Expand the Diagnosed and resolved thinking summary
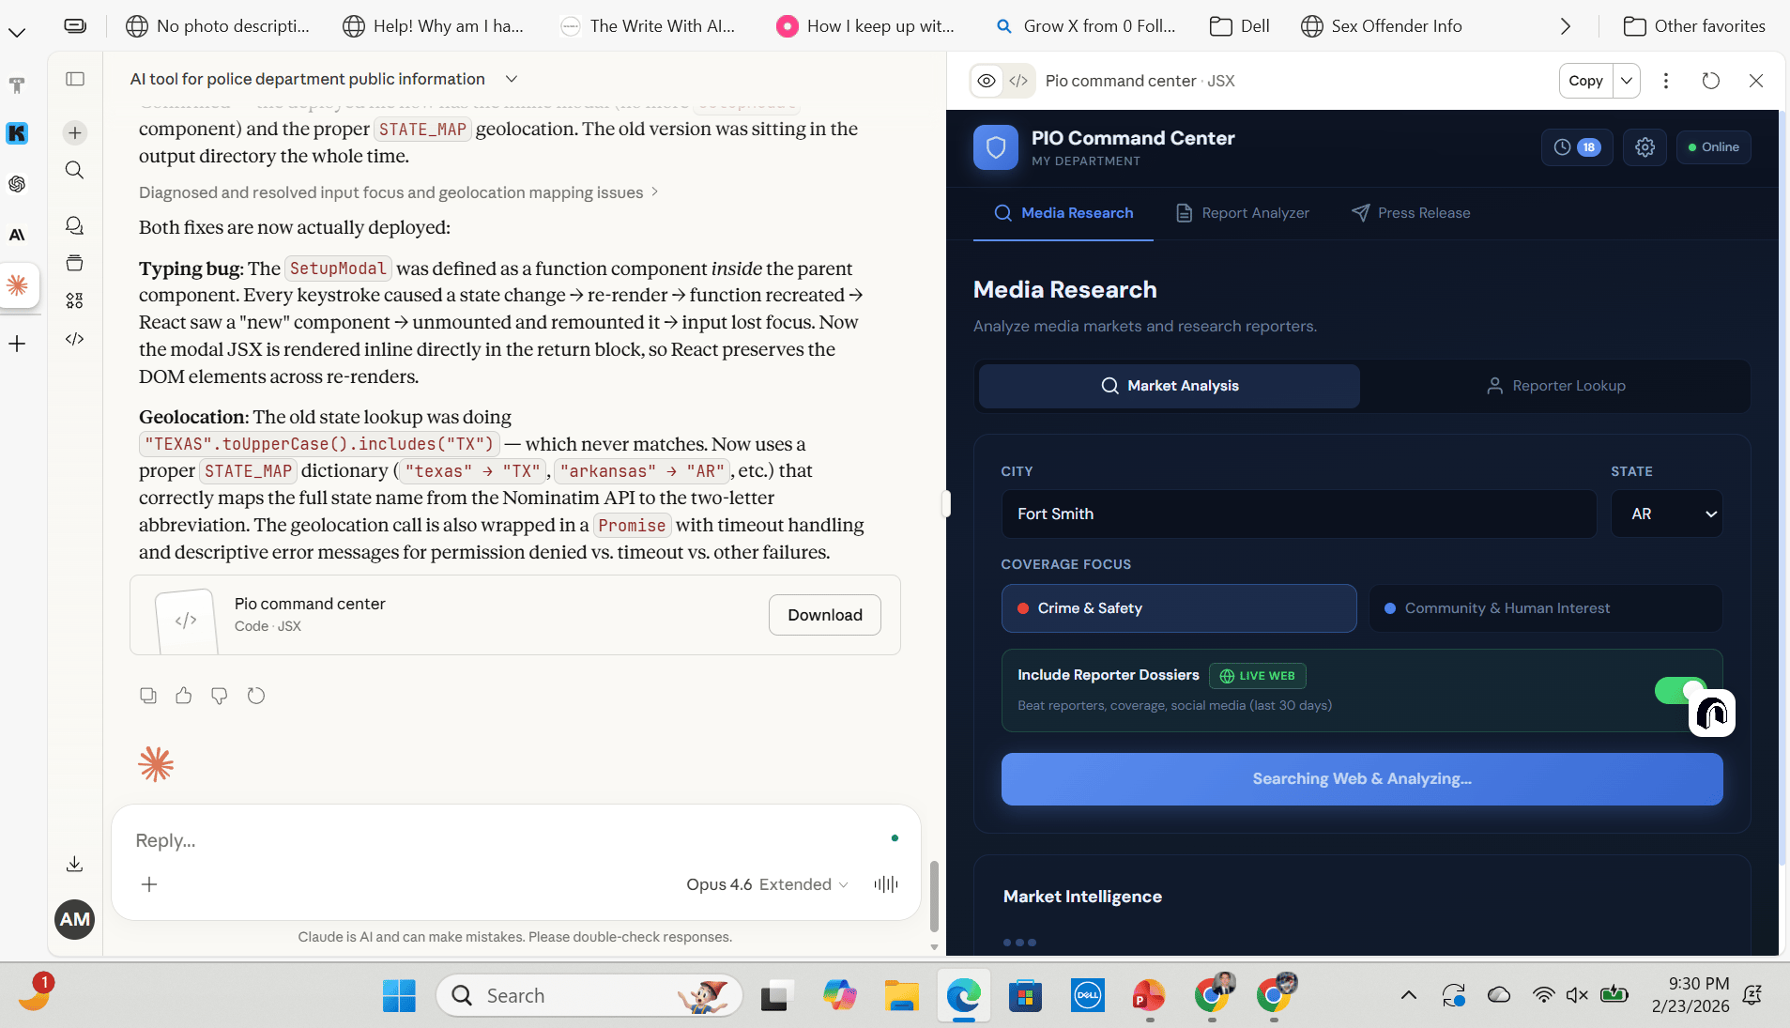Image resolution: width=1790 pixels, height=1028 pixels. pyautogui.click(x=399, y=192)
